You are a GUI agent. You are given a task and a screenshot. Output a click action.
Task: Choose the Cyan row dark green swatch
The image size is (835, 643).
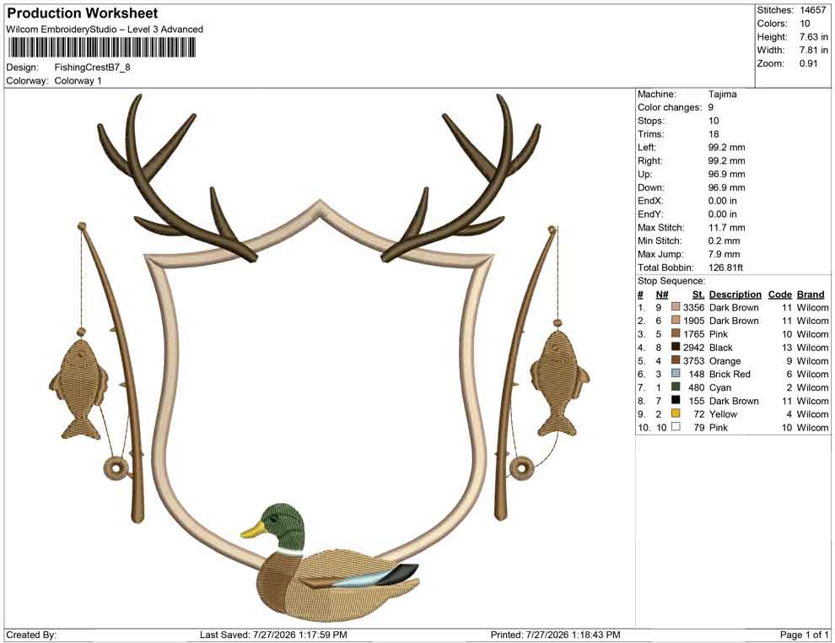(x=676, y=386)
